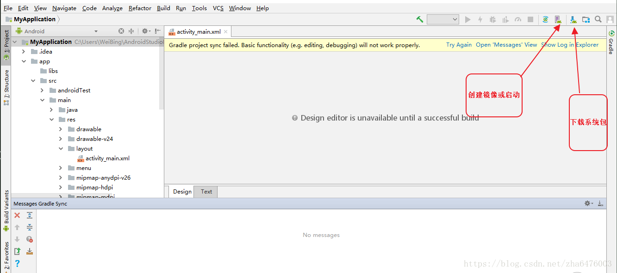The width and height of the screenshot is (617, 273).
Task: Open the SDK Manager download icon
Action: click(x=573, y=19)
